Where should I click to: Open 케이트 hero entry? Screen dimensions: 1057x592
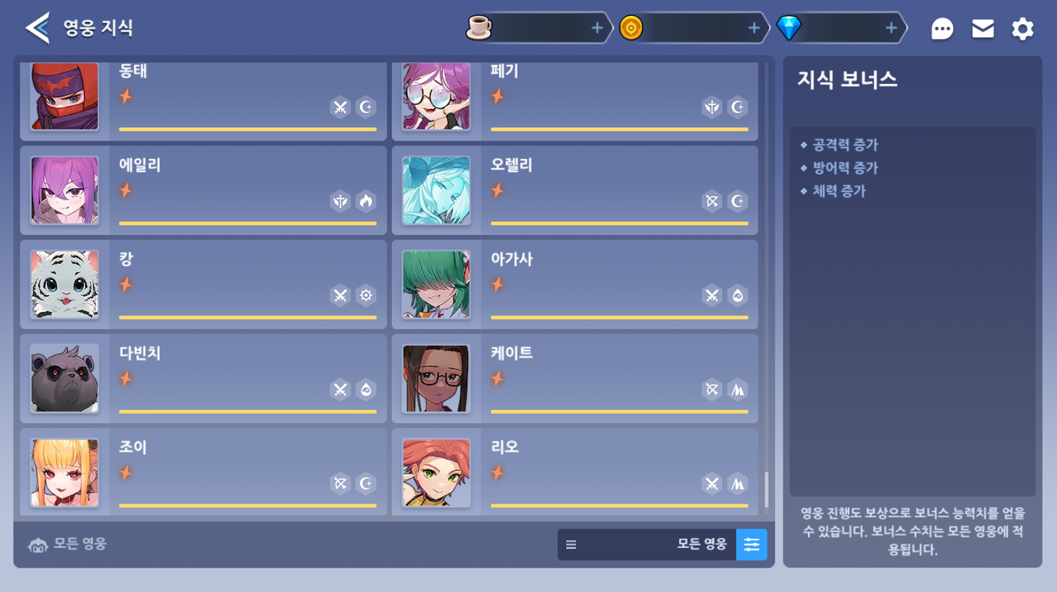pos(575,379)
